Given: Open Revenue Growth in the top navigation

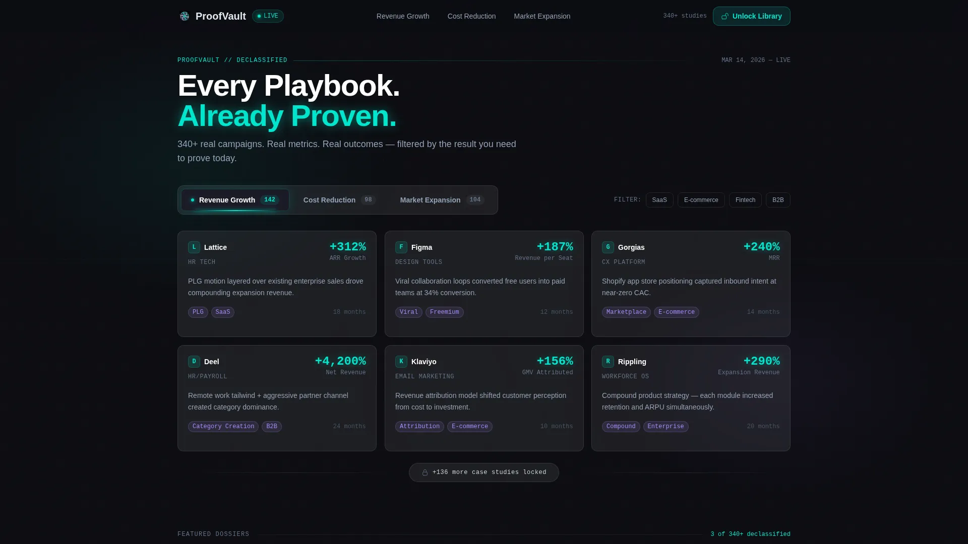Looking at the screenshot, I should [x=403, y=16].
